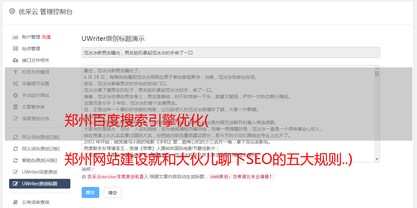Click the play icon for 手动运行测试

15,95
